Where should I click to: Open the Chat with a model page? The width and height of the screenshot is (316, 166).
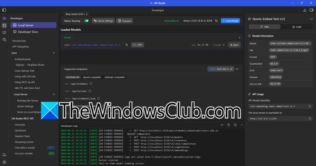pos(24,148)
